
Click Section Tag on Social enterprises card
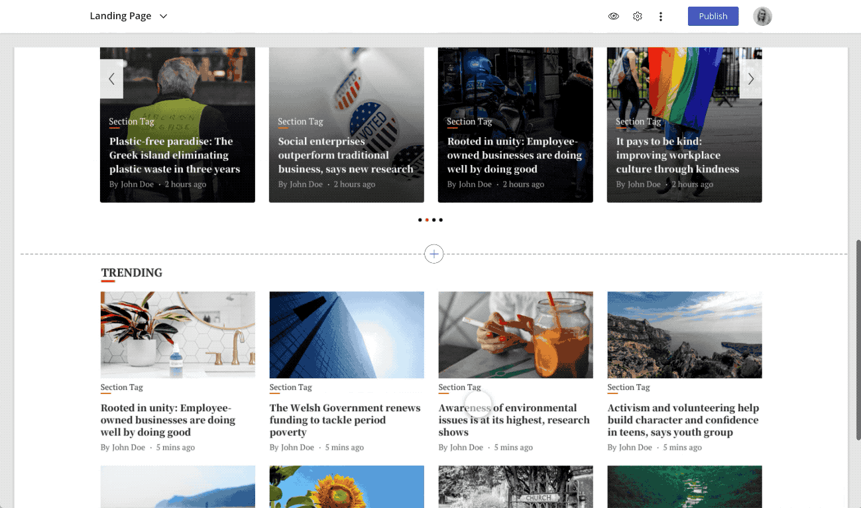coord(301,121)
